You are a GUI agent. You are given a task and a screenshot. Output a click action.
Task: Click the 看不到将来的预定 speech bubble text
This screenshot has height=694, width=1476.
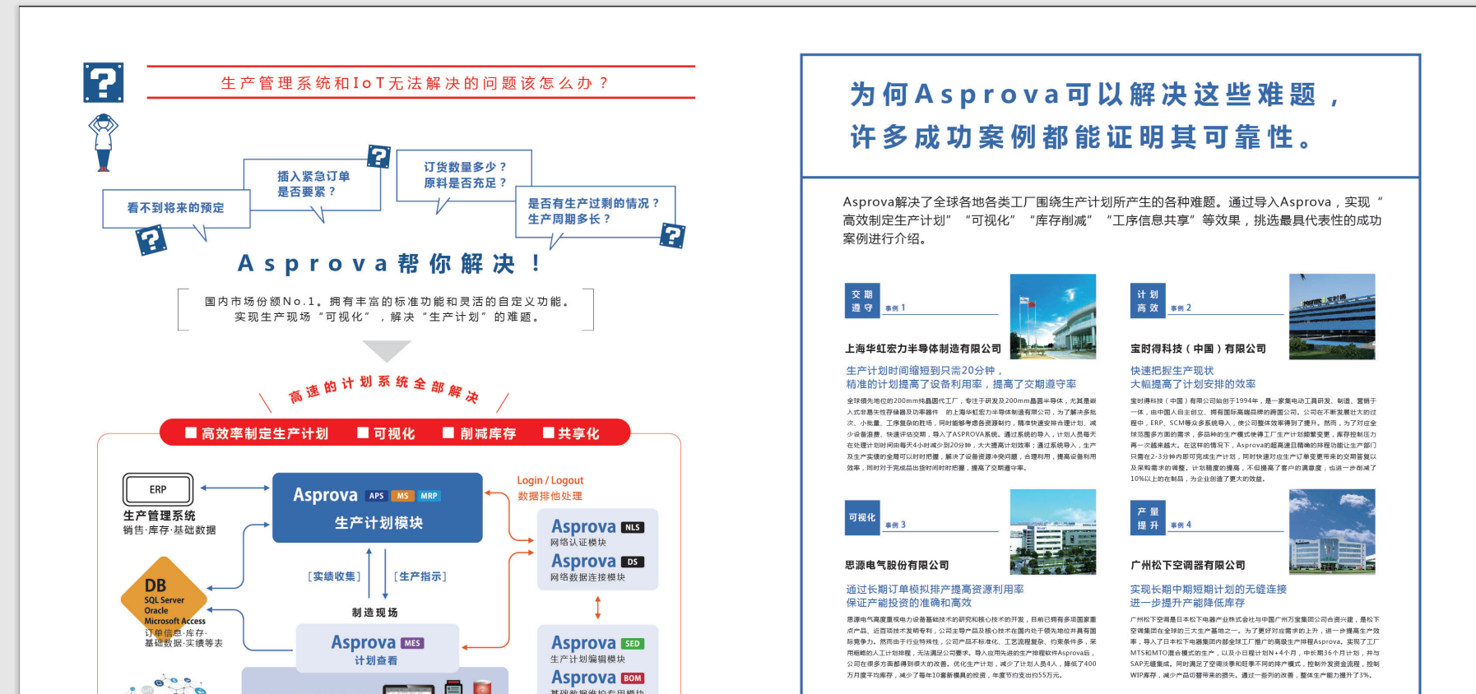(x=175, y=208)
